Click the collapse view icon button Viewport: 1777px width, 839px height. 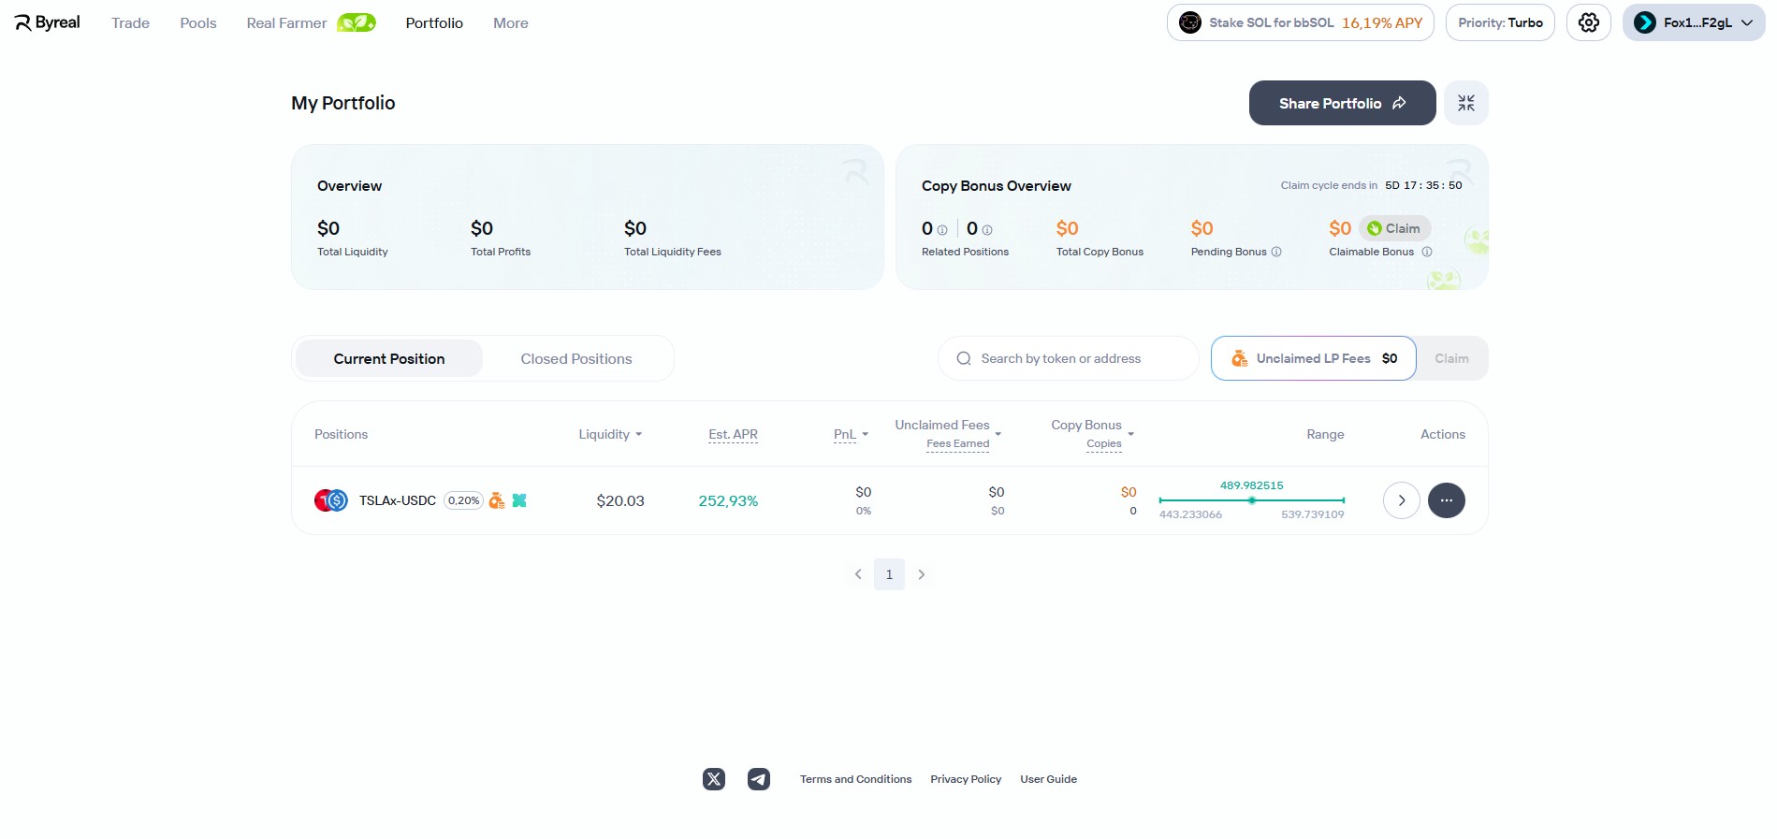point(1466,103)
